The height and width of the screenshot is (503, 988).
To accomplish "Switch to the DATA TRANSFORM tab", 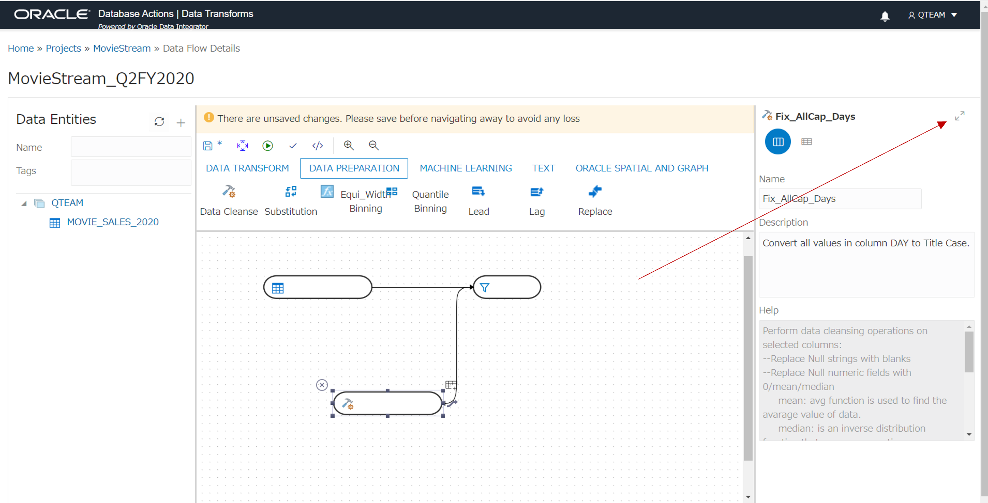I will [247, 168].
